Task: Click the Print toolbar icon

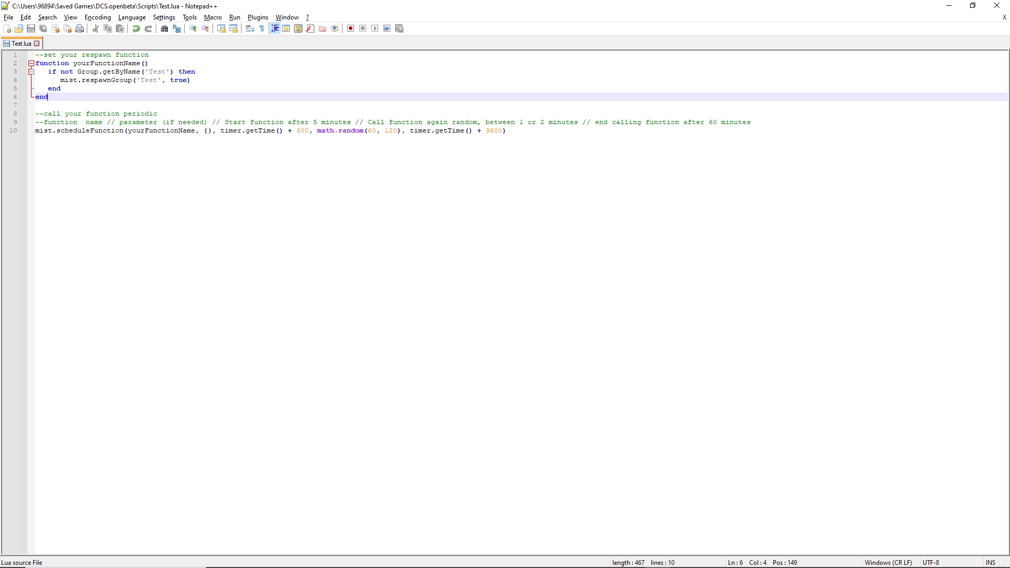Action: [x=79, y=28]
